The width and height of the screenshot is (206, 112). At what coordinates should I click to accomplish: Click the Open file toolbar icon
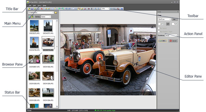click(29, 9)
